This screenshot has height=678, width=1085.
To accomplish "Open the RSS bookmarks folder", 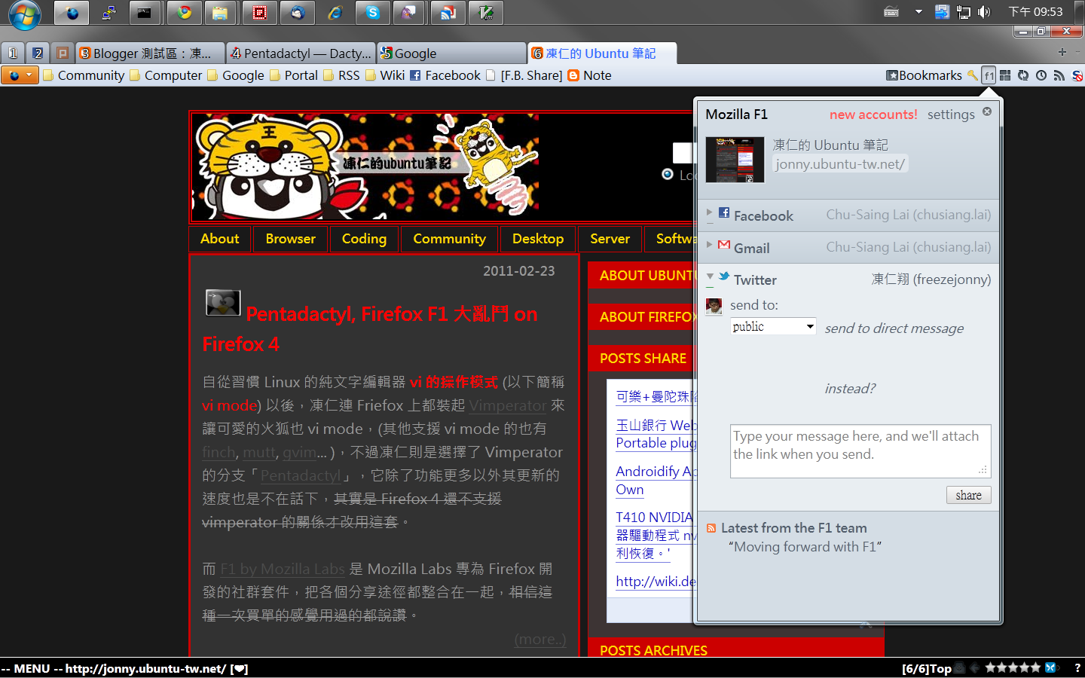I will (341, 75).
